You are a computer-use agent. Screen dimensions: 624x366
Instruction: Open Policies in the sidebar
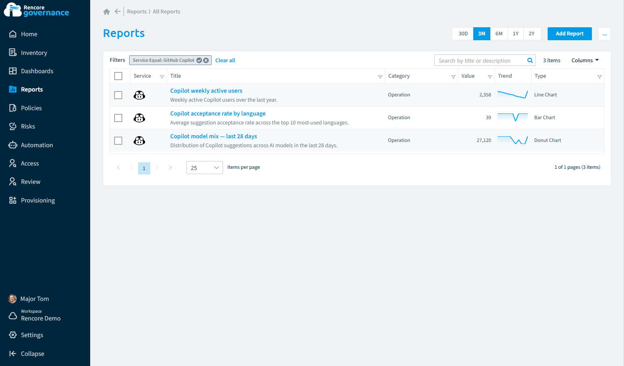[31, 108]
